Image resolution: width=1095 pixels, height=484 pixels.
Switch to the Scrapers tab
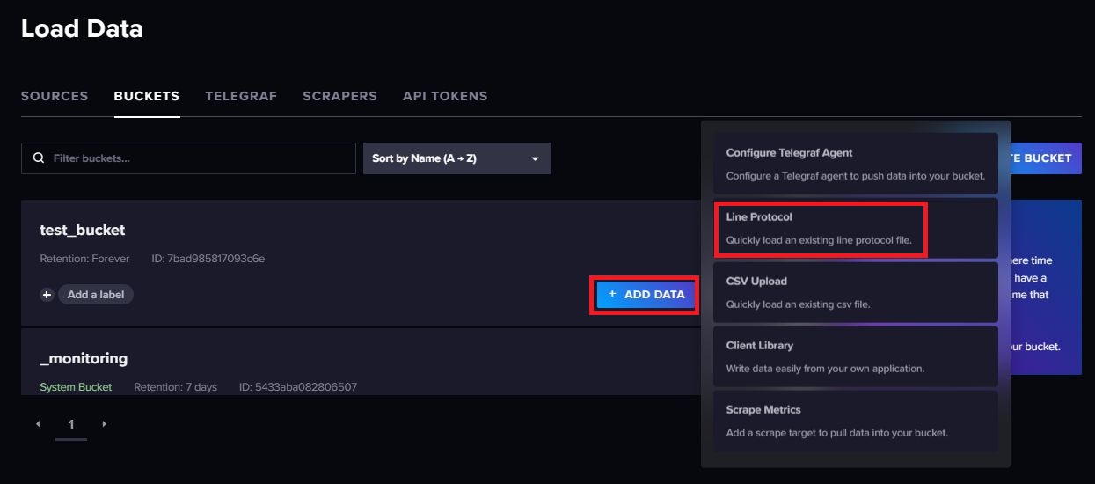339,96
